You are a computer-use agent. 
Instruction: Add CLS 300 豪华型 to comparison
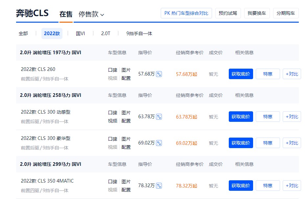click(x=292, y=143)
